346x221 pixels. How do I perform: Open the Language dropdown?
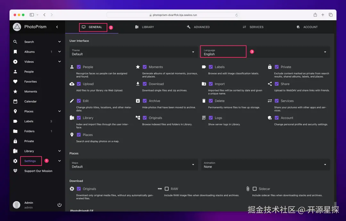click(266, 52)
